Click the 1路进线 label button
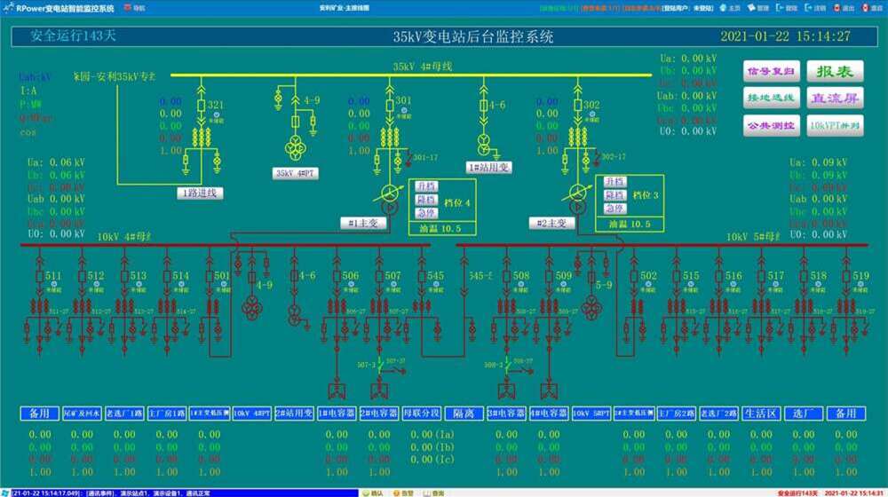Viewport: 888px width, 497px height. point(198,193)
